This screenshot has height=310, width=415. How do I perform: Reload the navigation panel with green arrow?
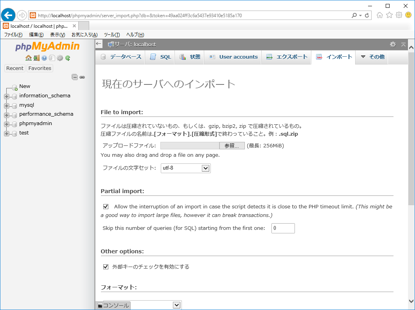(x=68, y=58)
